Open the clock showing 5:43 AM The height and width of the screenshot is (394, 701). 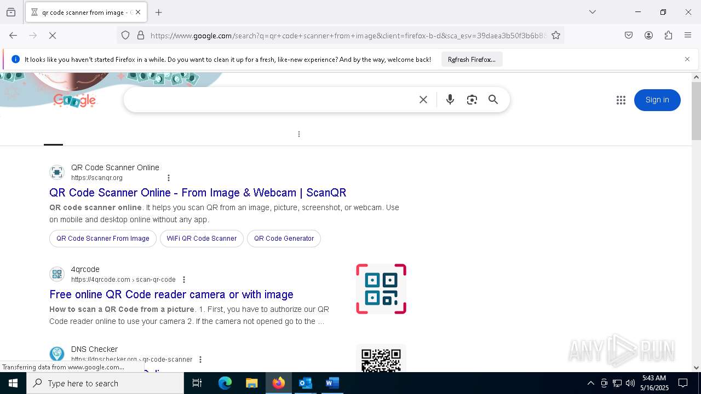pyautogui.click(x=654, y=383)
